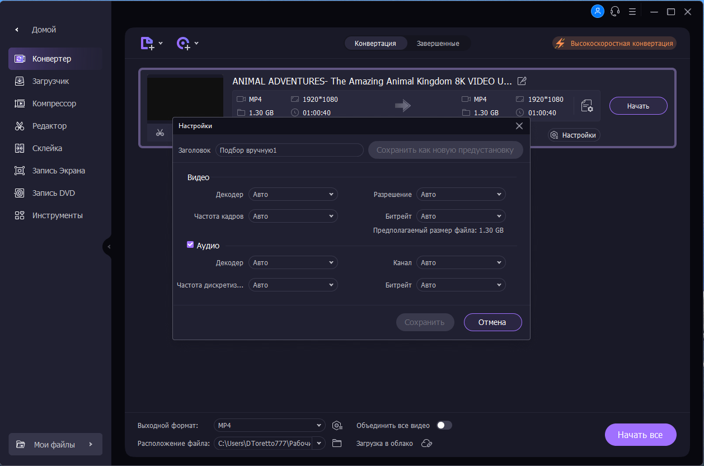Uncheck the Аудио checkbox
This screenshot has height=466, width=704.
coord(190,245)
